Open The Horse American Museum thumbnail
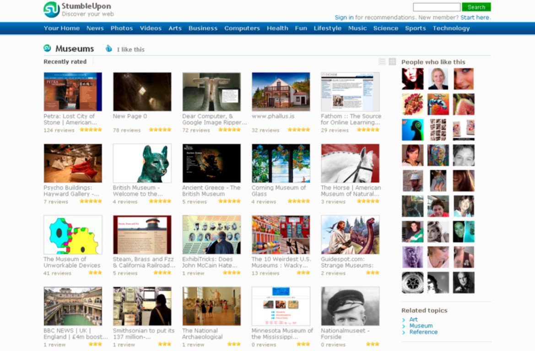The image size is (535, 351). (350, 163)
